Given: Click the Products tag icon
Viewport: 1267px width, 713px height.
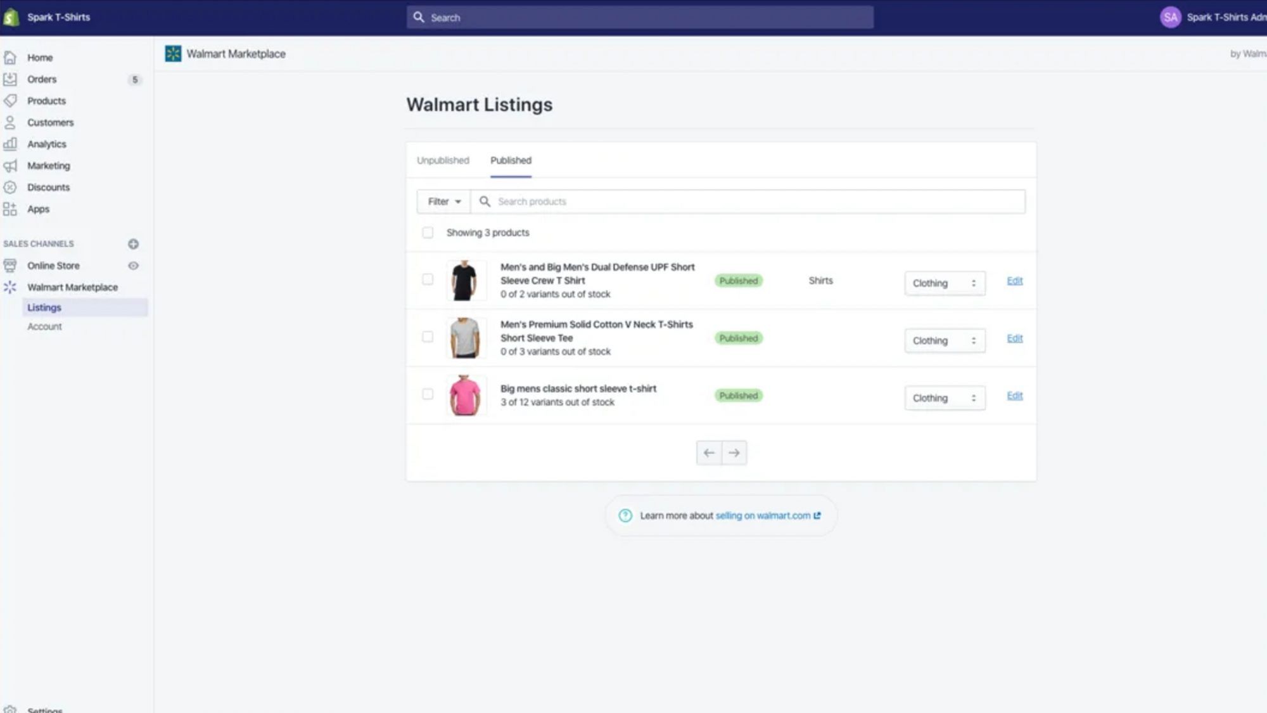Looking at the screenshot, I should coord(10,101).
